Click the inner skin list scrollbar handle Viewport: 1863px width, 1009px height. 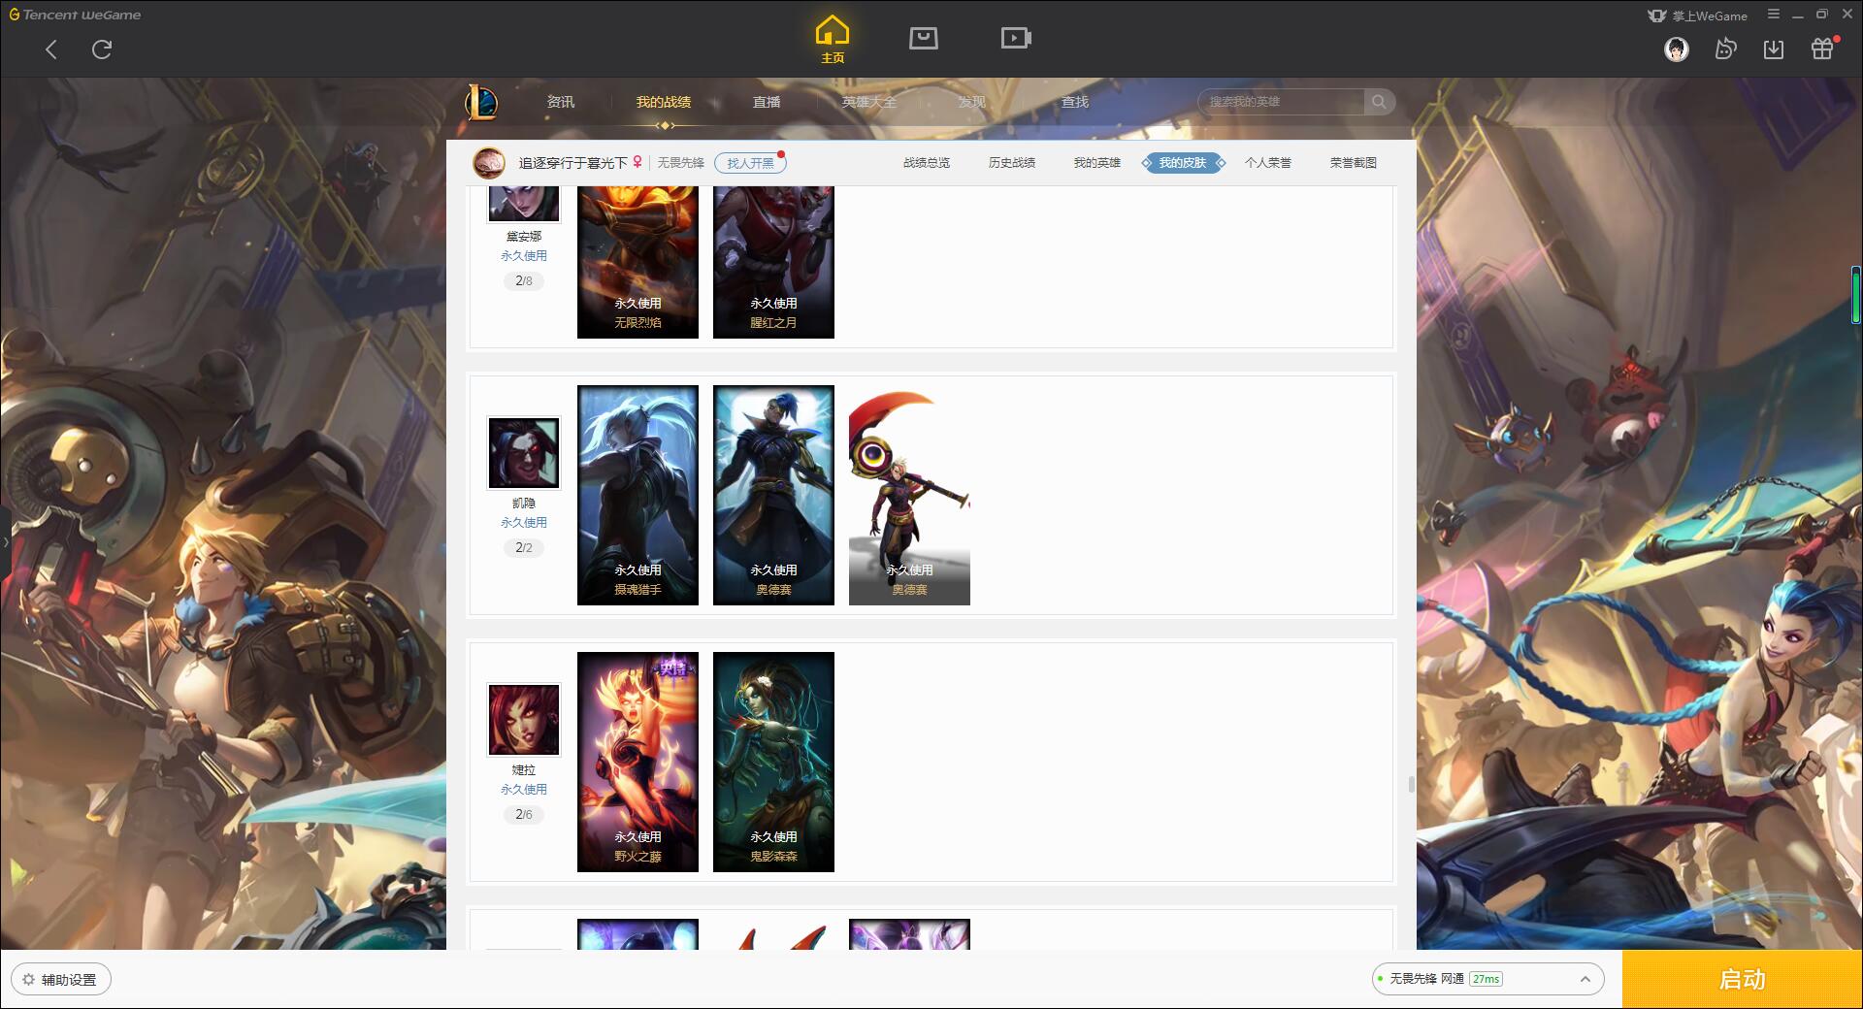point(1411,784)
